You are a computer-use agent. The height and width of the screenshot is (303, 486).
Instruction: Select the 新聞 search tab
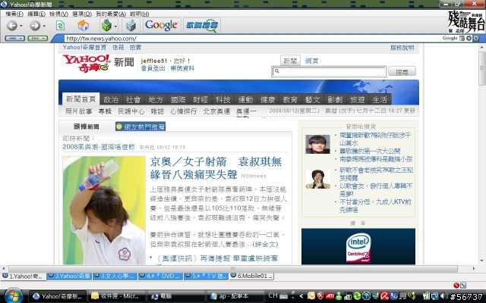290,61
